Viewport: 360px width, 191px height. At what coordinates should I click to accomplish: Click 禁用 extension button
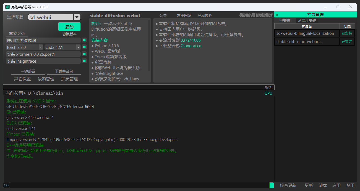click(350, 185)
